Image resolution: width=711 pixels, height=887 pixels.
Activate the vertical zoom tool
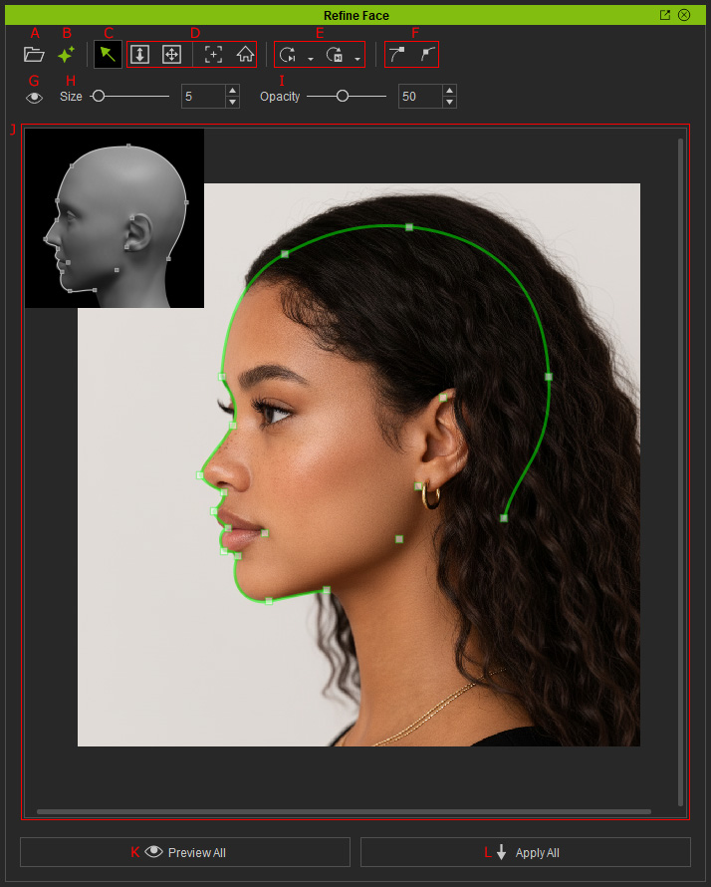pyautogui.click(x=139, y=54)
